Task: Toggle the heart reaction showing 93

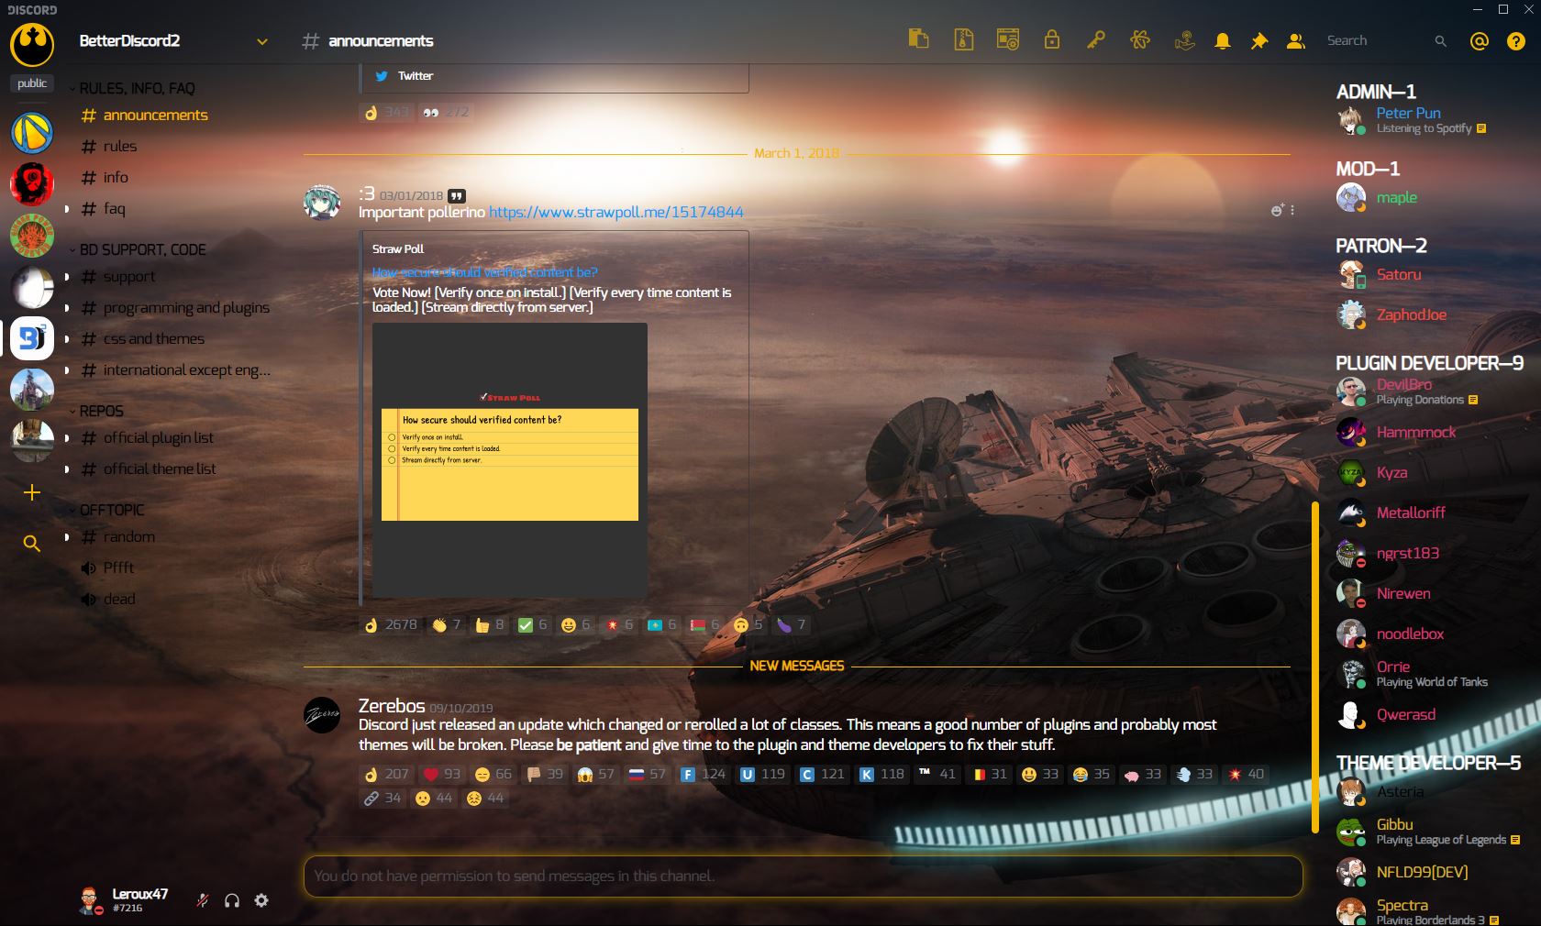Action: (441, 774)
